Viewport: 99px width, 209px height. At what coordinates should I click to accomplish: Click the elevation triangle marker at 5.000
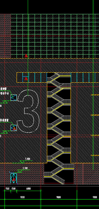click(x=22, y=162)
